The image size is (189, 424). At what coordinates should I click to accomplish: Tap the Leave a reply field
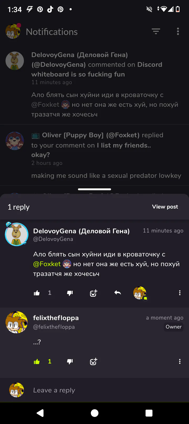(x=105, y=390)
